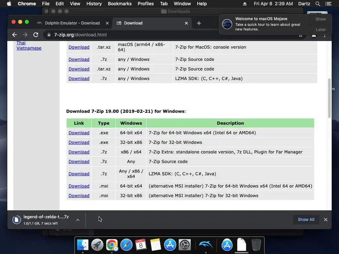Image resolution: width=339 pixels, height=254 pixels.
Task: Open Trash in the Dock
Action: [256, 245]
